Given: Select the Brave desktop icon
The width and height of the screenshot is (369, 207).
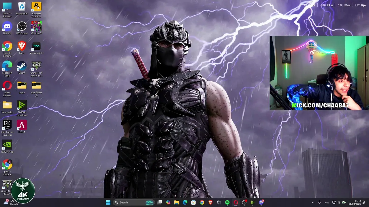Looking at the screenshot, I should [22, 48].
